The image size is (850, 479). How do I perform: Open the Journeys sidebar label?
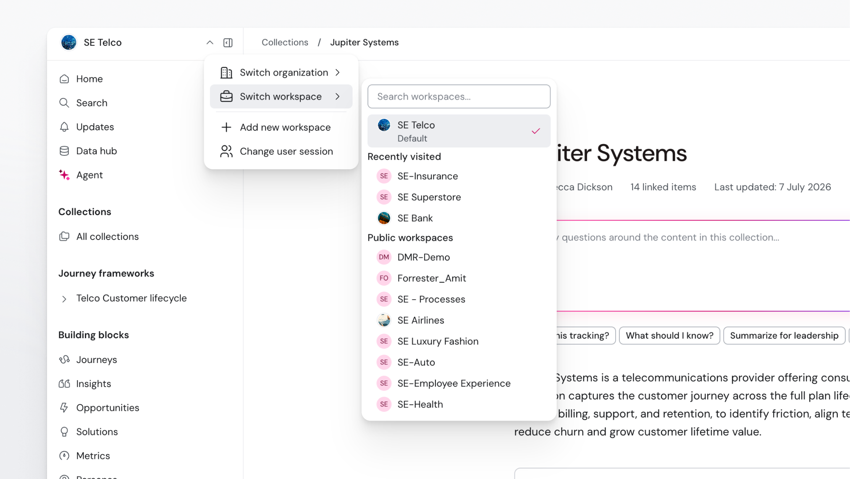(97, 360)
